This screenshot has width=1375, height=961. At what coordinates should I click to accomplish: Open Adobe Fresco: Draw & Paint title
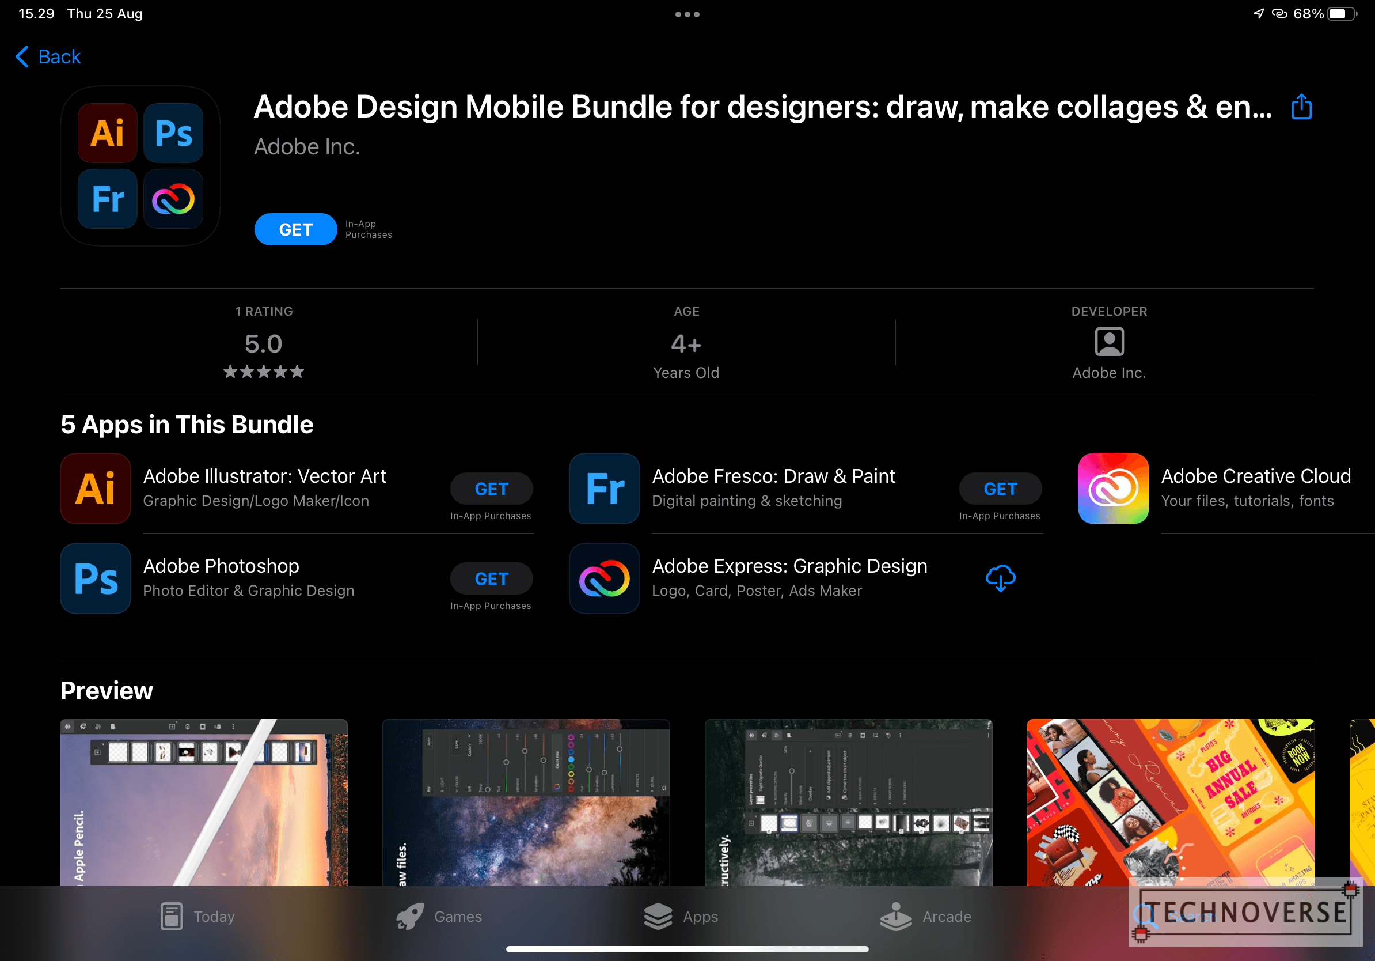point(774,476)
